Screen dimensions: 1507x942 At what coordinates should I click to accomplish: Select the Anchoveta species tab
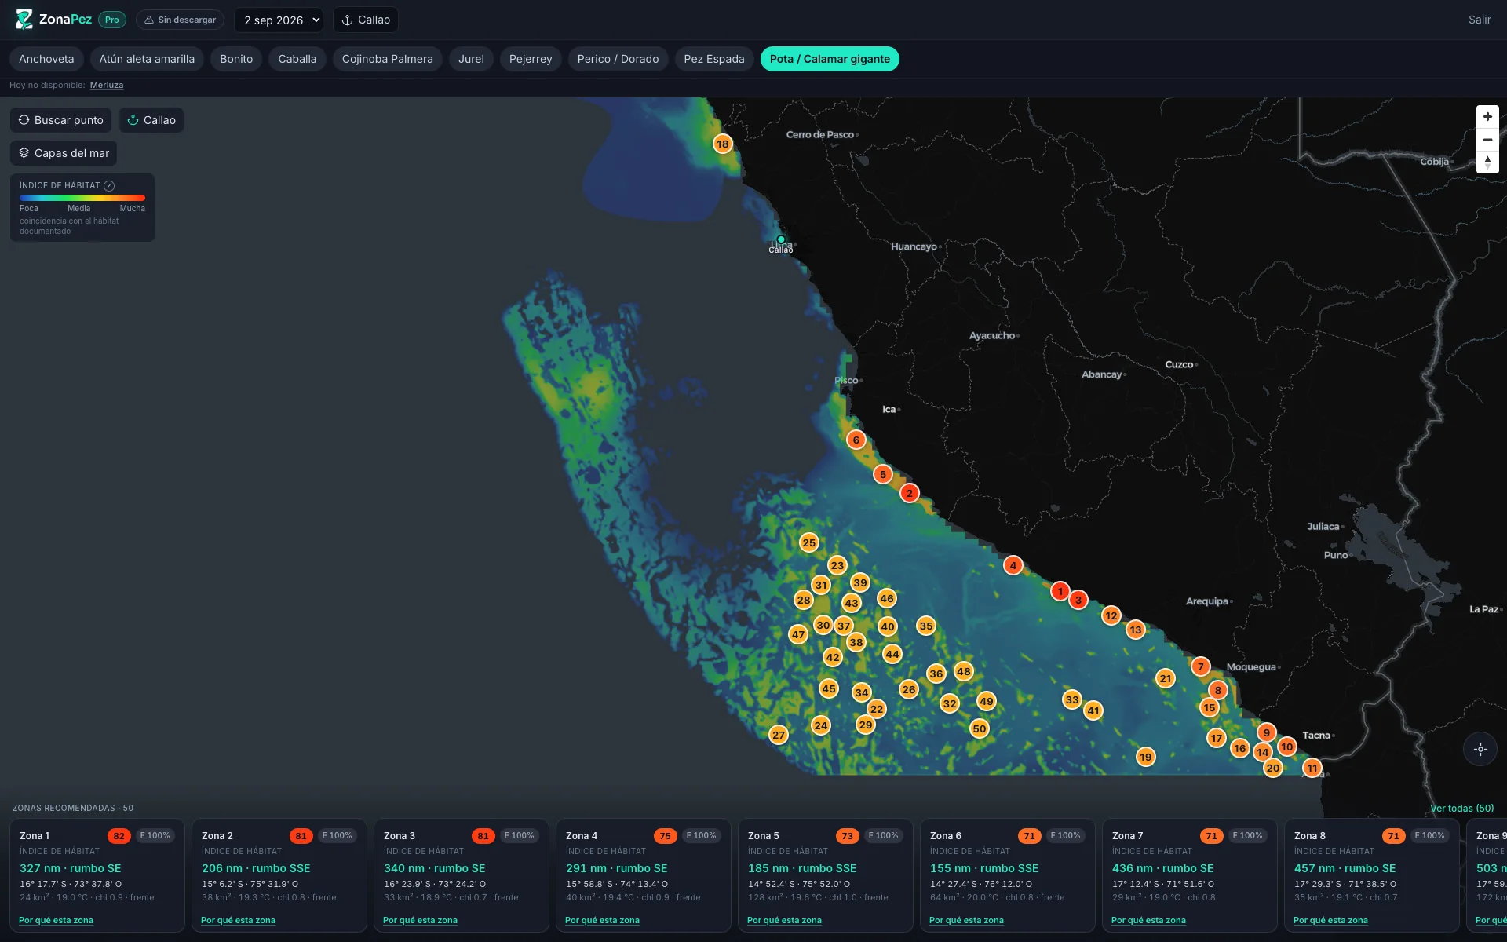(x=46, y=59)
